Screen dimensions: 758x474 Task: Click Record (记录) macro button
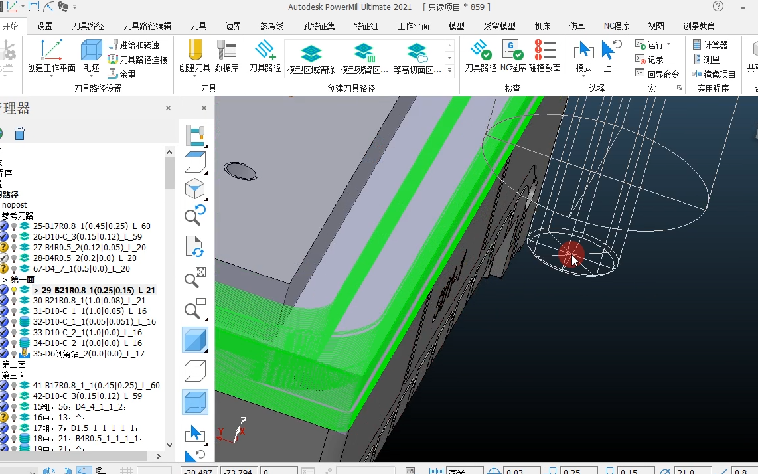[649, 60]
